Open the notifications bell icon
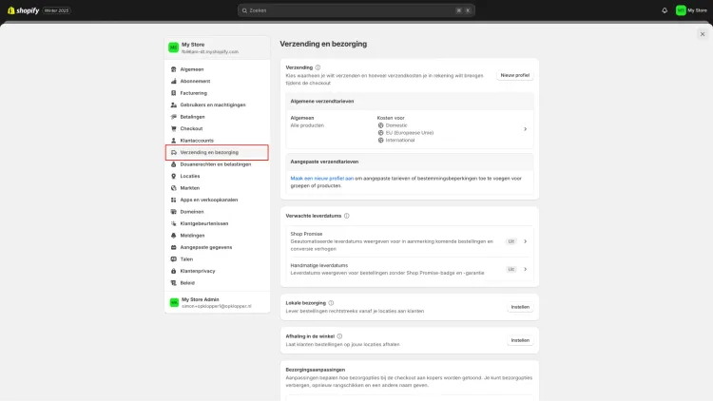 pyautogui.click(x=665, y=10)
